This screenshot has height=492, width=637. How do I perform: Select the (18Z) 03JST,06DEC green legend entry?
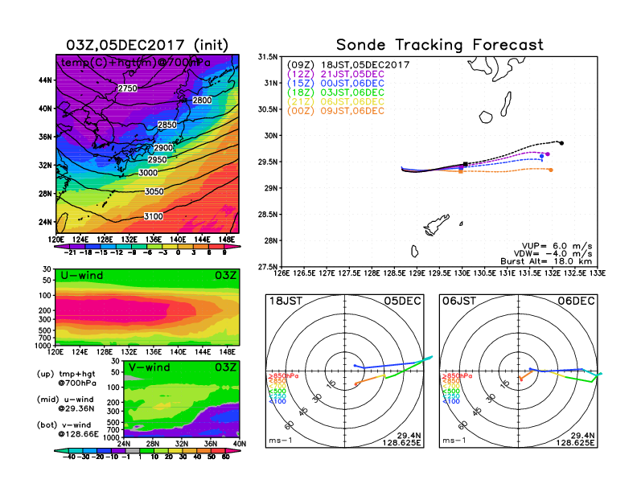point(336,92)
